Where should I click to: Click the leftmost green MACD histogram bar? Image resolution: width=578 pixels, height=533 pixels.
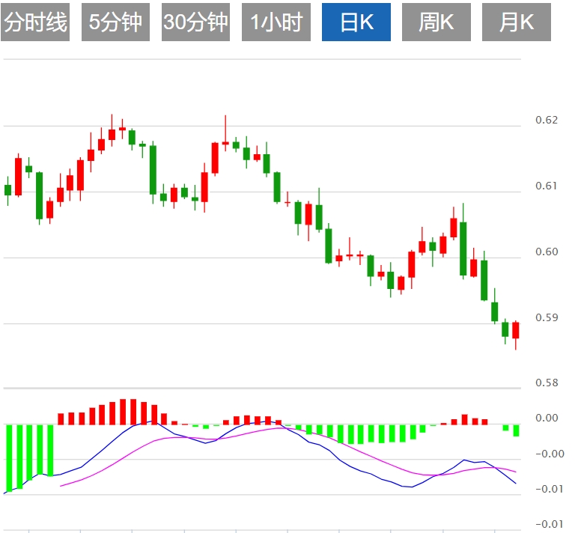(8, 457)
